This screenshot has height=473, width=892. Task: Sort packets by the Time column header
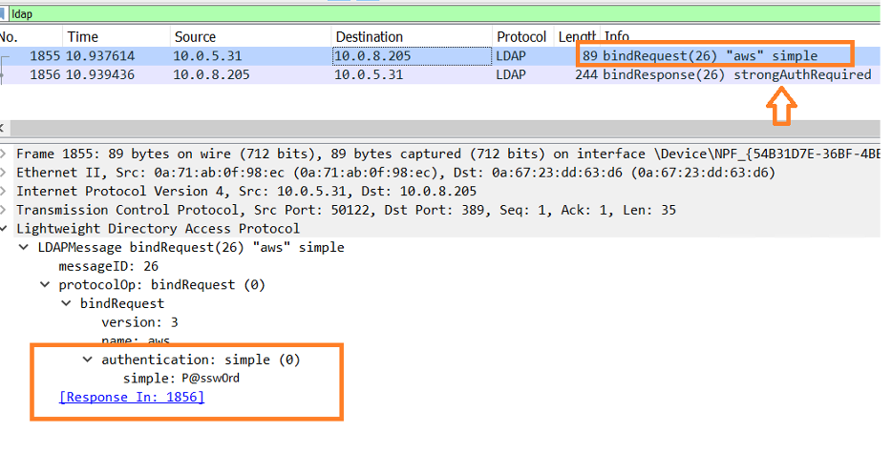[x=83, y=37]
